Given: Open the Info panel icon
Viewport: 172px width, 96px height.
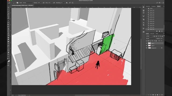Looking at the screenshot, I should click(x=144, y=13).
